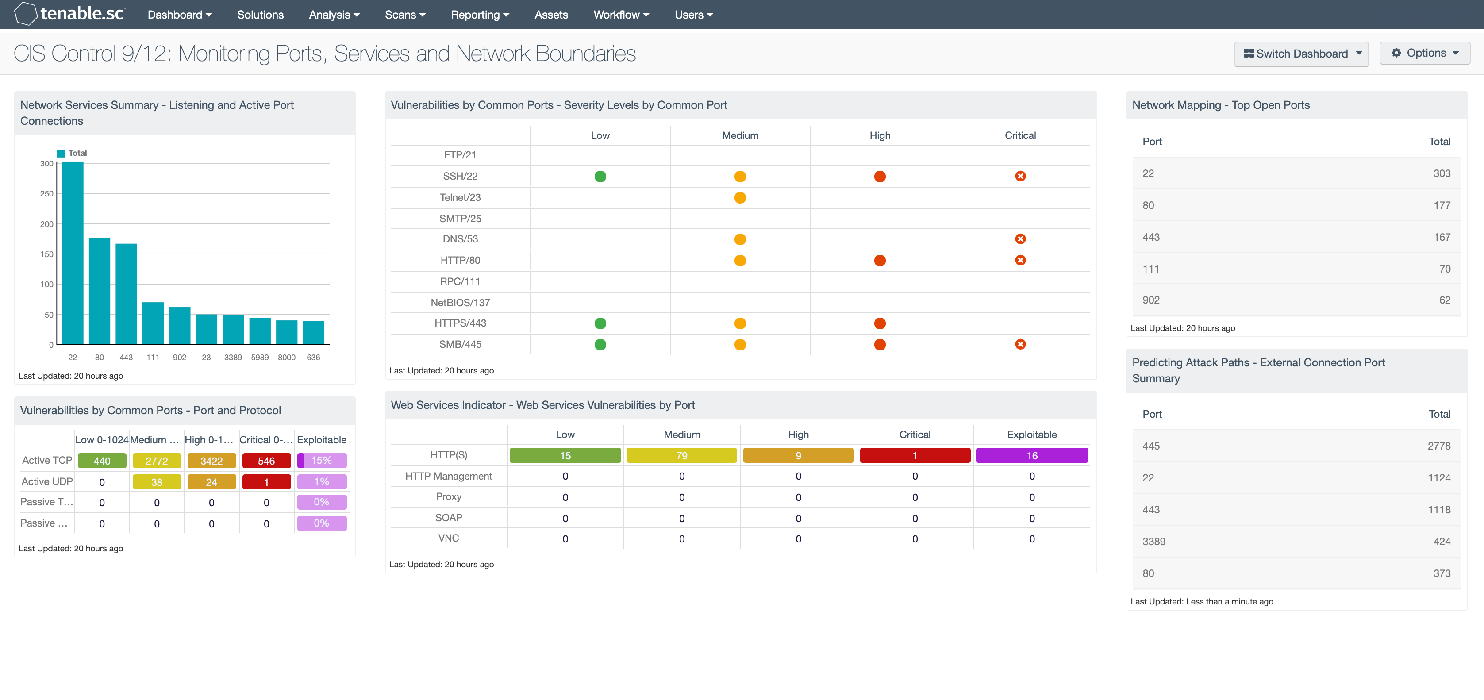Viewport: 1484px width, 700px height.
Task: Click the Options gear icon
Action: click(x=1396, y=53)
